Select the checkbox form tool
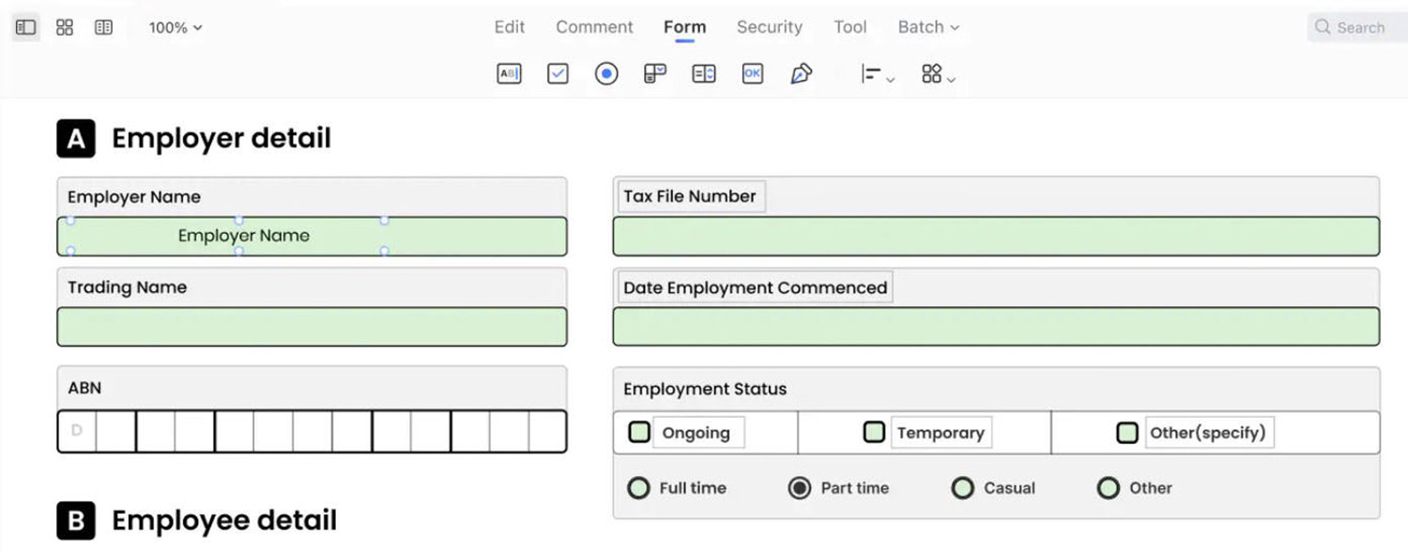Image resolution: width=1408 pixels, height=553 pixels. (x=558, y=73)
